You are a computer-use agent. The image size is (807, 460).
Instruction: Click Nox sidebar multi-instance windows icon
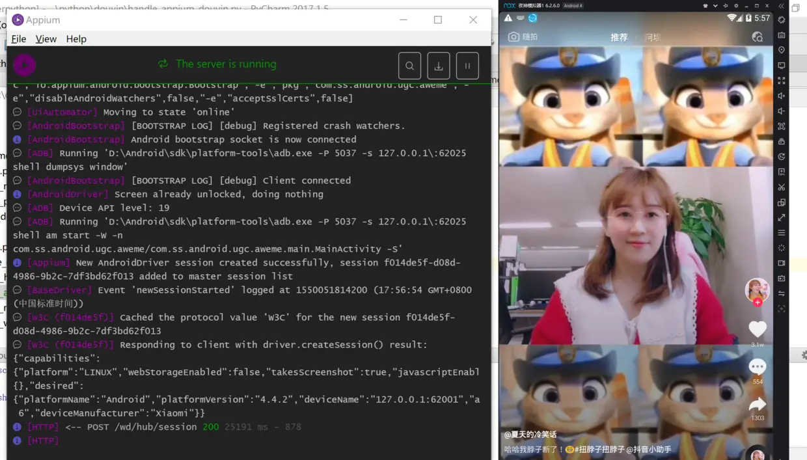coord(782,202)
